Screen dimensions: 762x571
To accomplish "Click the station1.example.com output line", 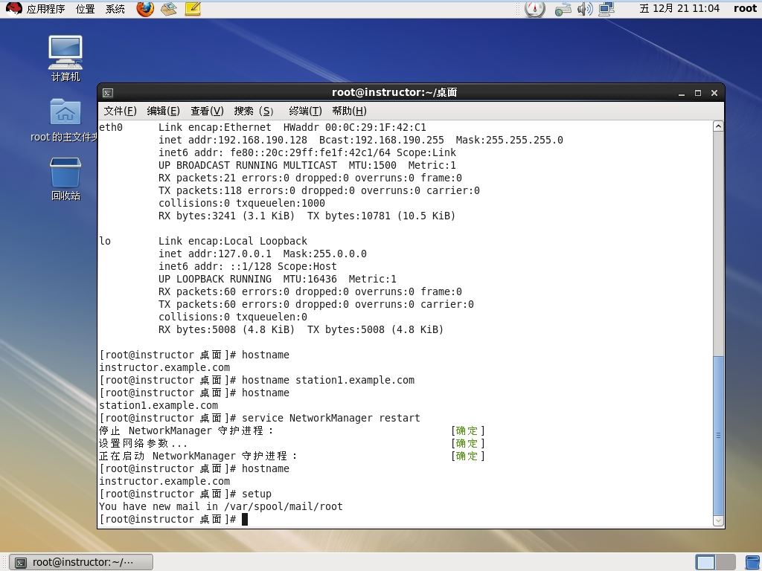I will click(159, 405).
